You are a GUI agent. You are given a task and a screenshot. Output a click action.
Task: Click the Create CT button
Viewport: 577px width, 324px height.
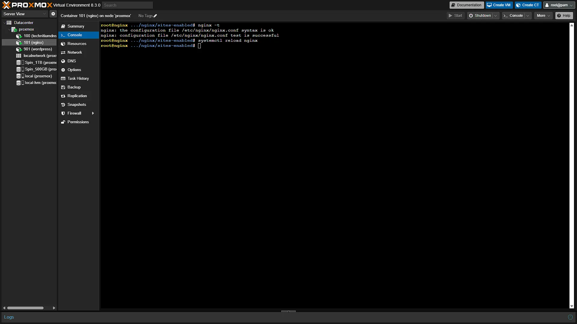pyautogui.click(x=528, y=5)
